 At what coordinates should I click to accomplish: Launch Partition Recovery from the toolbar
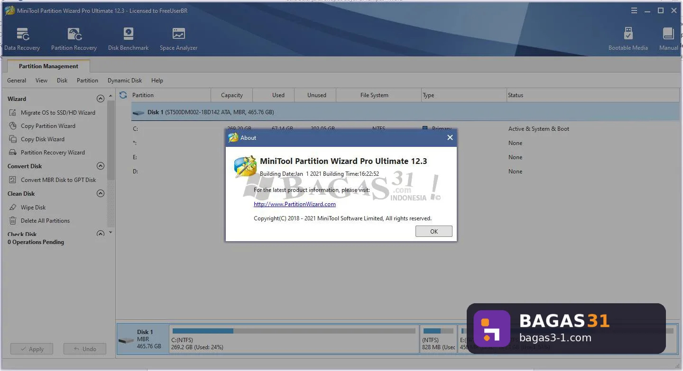point(74,39)
